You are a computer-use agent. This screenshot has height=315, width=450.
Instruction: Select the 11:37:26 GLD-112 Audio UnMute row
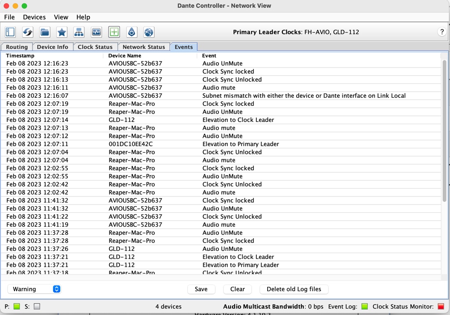click(x=221, y=249)
